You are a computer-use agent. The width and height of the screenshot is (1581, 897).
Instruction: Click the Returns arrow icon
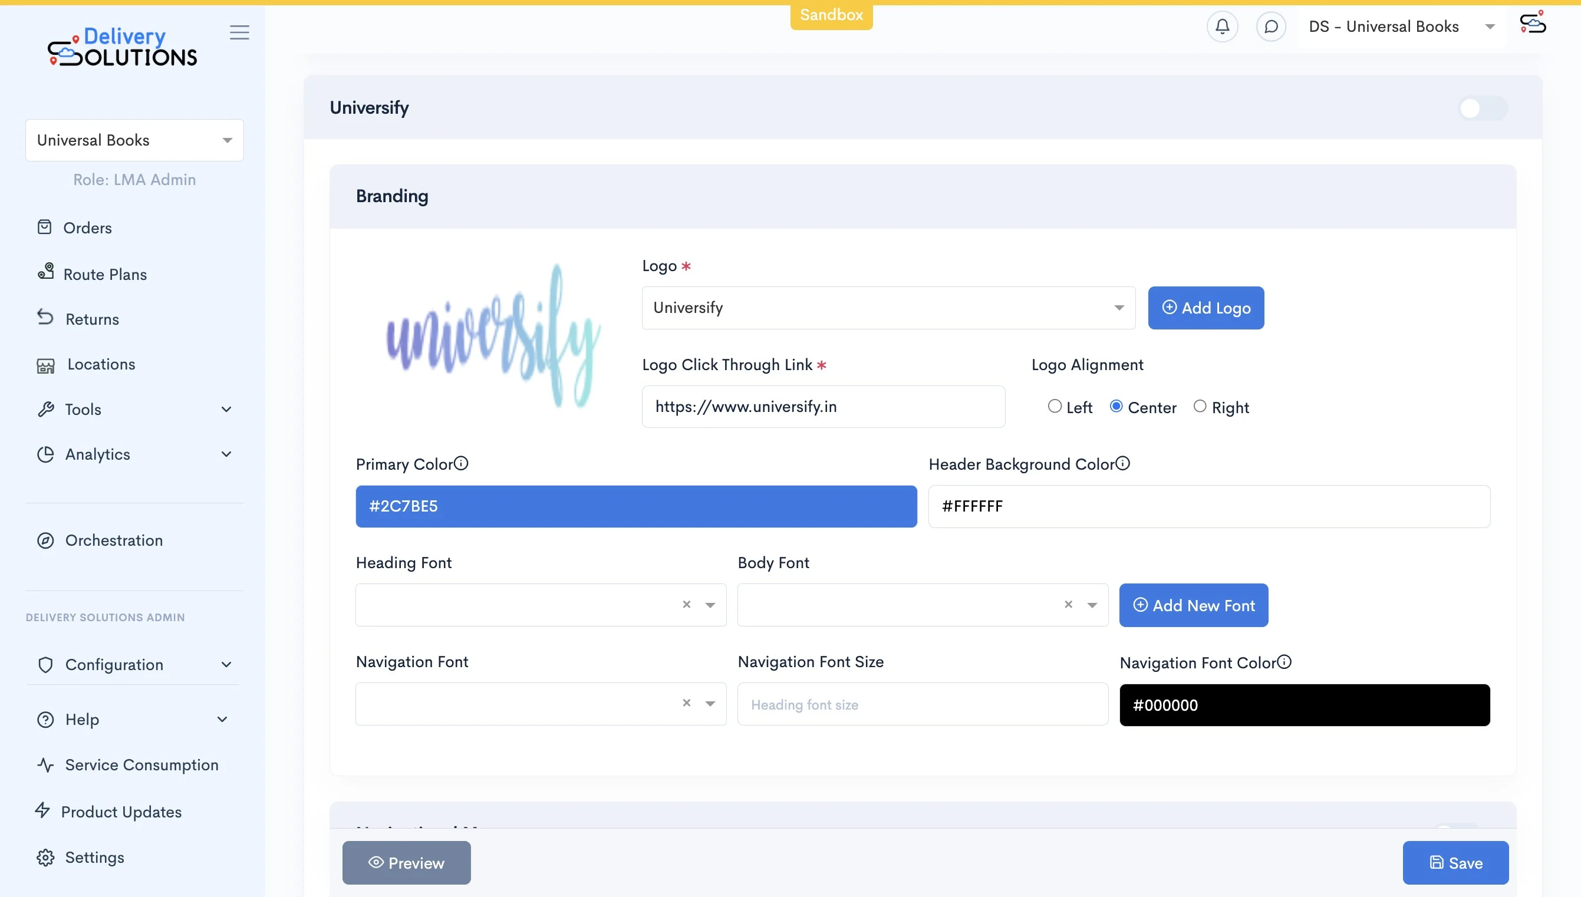(x=45, y=317)
